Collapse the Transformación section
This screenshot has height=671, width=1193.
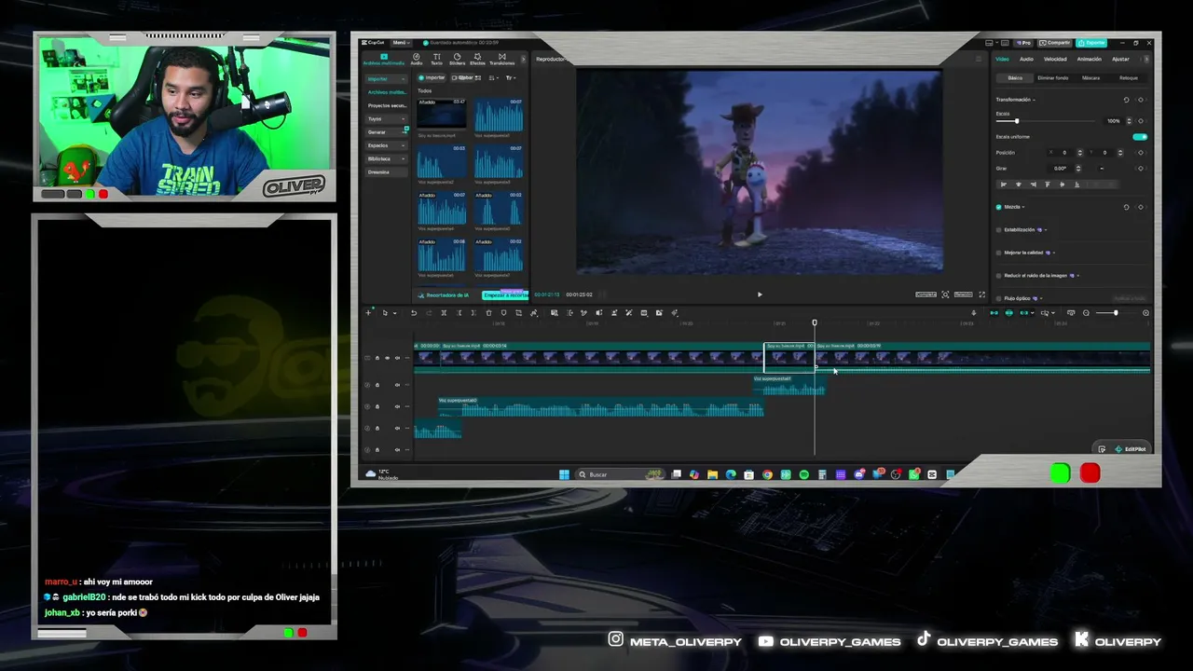pyautogui.click(x=1035, y=100)
